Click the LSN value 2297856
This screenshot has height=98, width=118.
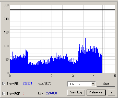[x=51, y=93]
